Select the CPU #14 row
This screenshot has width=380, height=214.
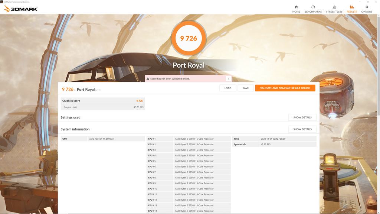coord(189,211)
